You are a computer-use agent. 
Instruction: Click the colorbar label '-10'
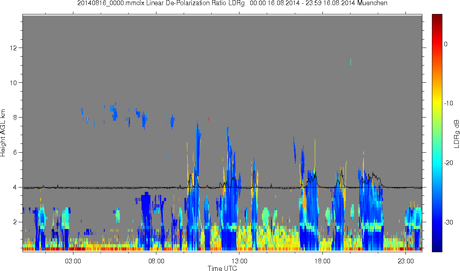[x=448, y=103]
